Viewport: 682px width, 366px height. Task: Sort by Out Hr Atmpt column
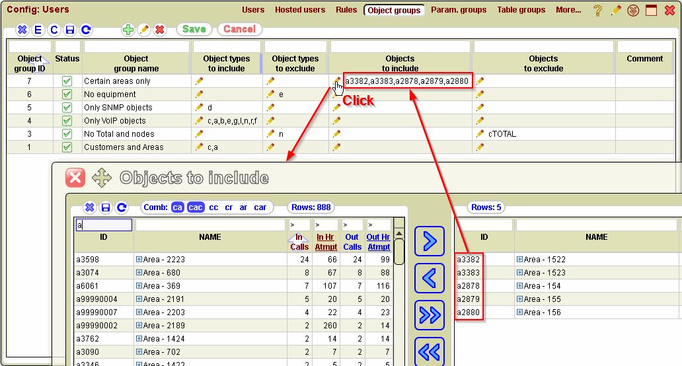[379, 242]
